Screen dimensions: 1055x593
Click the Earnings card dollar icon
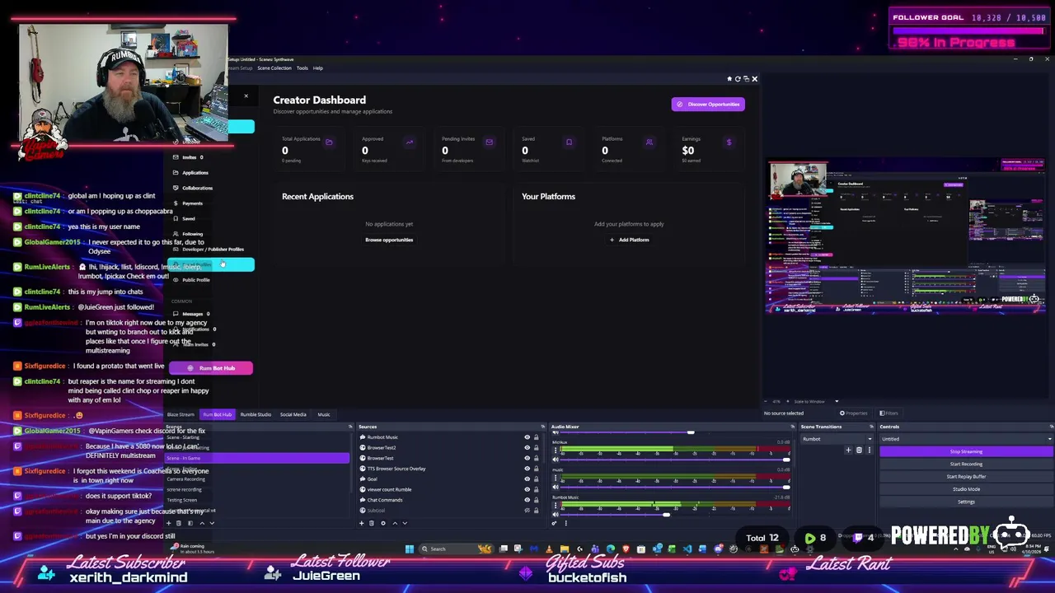[729, 142]
